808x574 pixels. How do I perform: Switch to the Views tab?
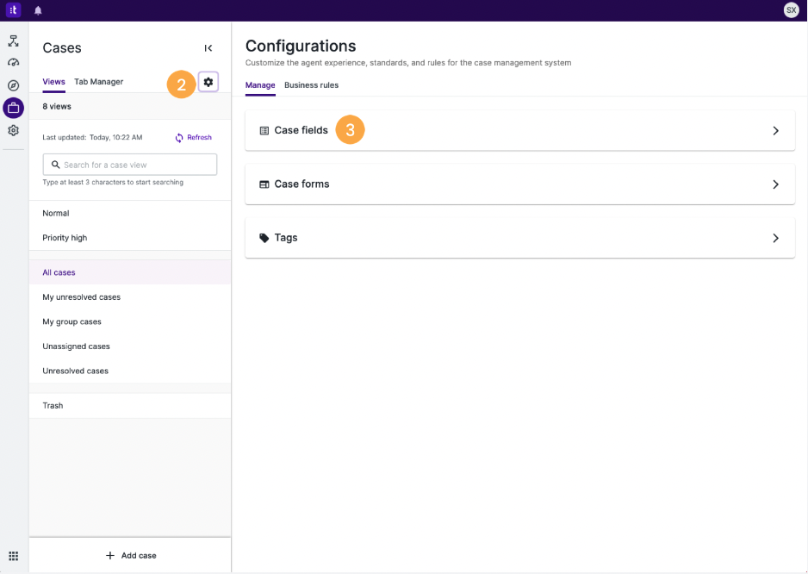coord(53,82)
